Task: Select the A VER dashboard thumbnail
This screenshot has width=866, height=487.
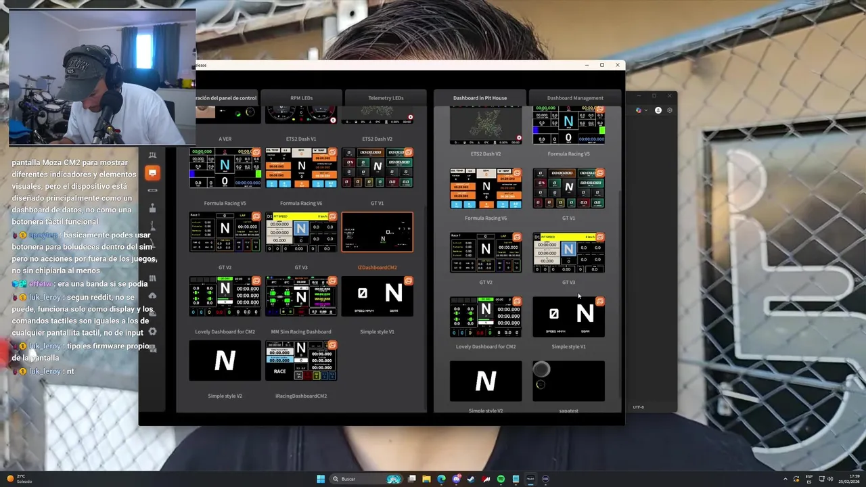Action: click(225, 115)
